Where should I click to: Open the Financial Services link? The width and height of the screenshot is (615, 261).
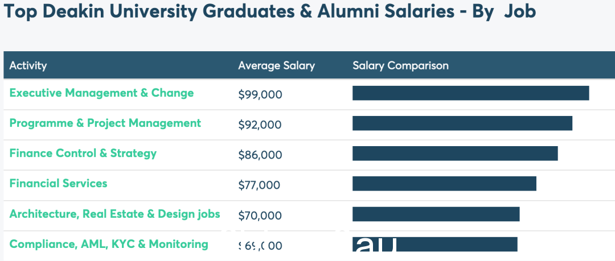59,184
